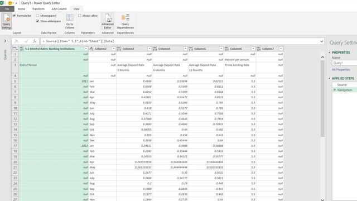Change data type icon of Column3

click(x=119, y=49)
